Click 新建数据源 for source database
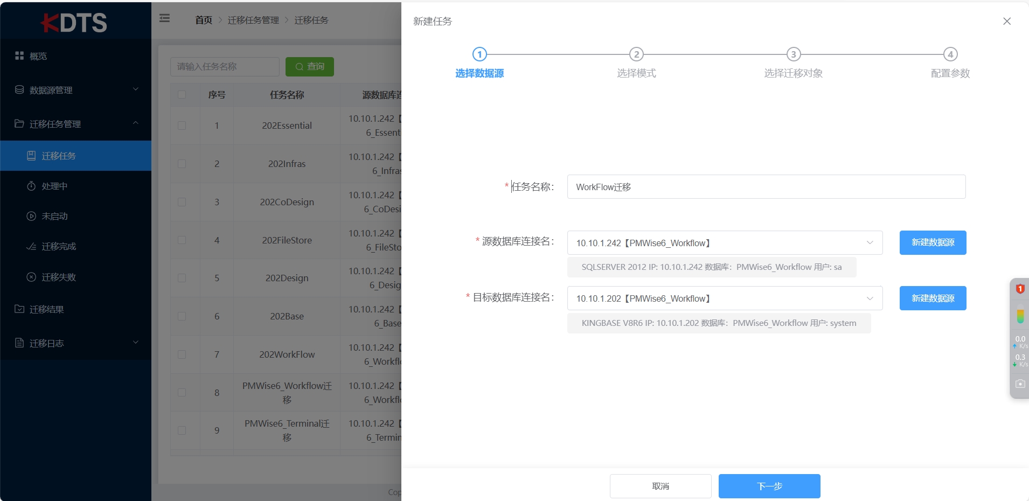1029x501 pixels. pos(933,242)
